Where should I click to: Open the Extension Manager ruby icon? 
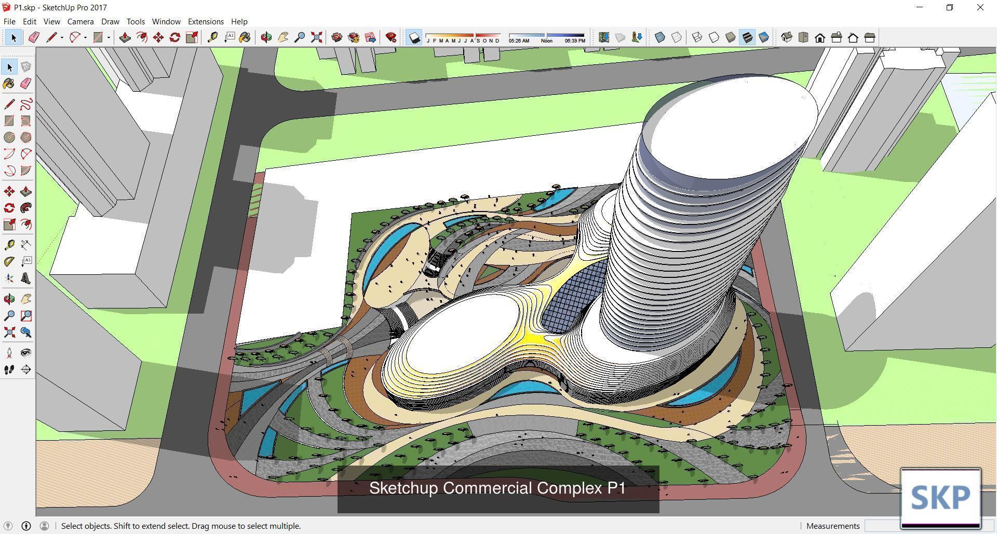pos(391,37)
